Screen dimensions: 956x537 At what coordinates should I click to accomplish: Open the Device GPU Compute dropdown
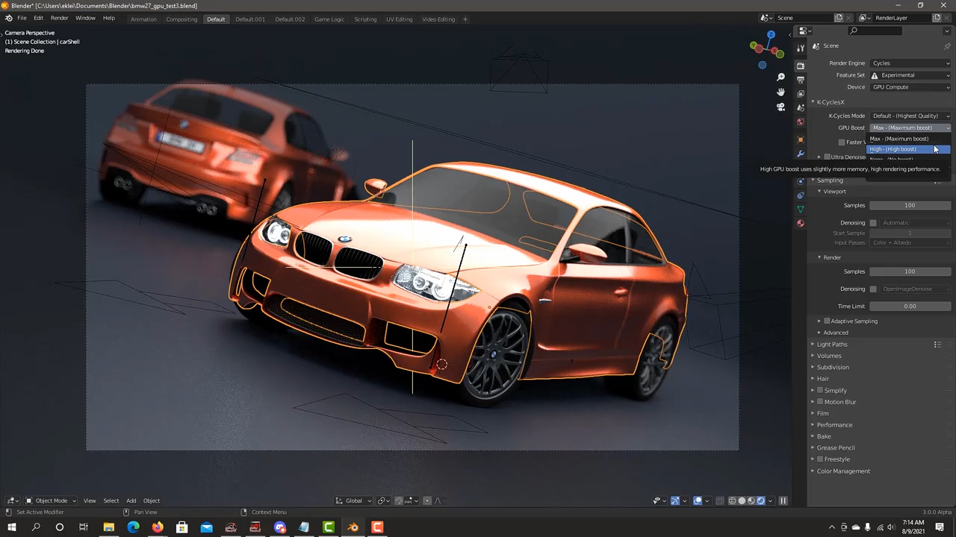tap(910, 87)
